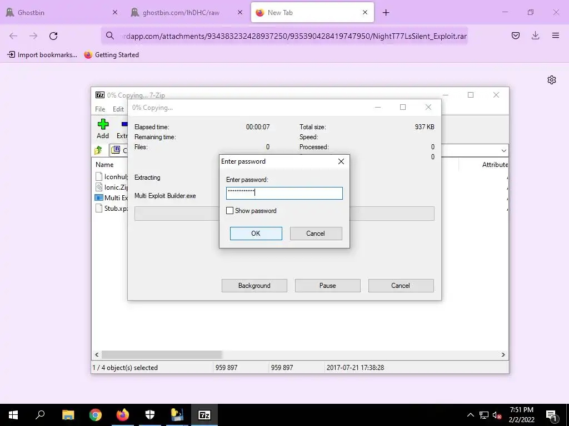Expand the 7-Zip address path dropdown
The width and height of the screenshot is (569, 426).
tap(503, 150)
